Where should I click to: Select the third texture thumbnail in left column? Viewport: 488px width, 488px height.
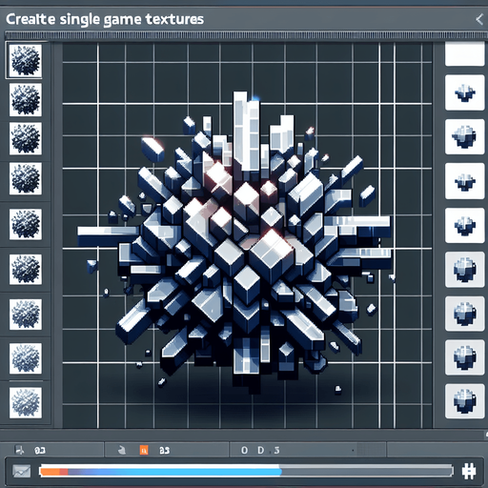coord(26,138)
